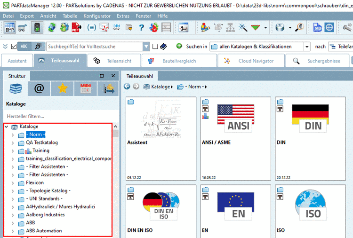Expand the search bar double chevron
This screenshot has width=353, height=238.
click(5, 47)
